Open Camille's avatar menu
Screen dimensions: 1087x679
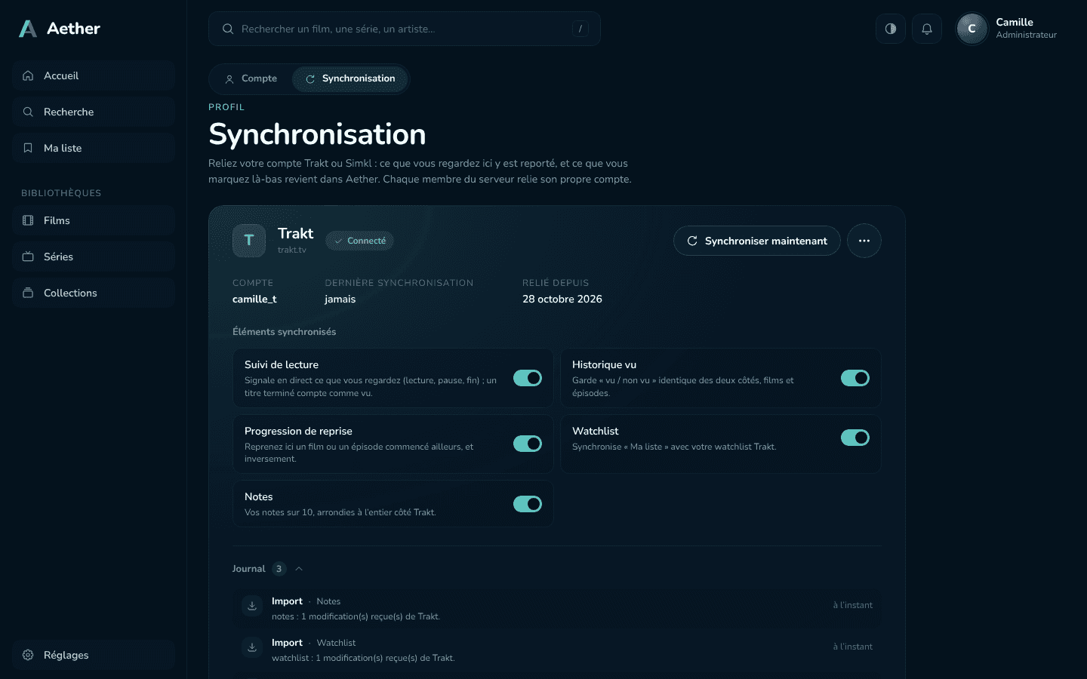972,29
